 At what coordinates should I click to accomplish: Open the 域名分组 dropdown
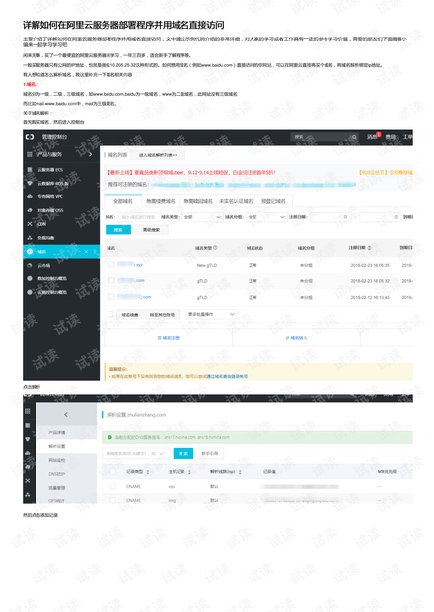(x=266, y=217)
